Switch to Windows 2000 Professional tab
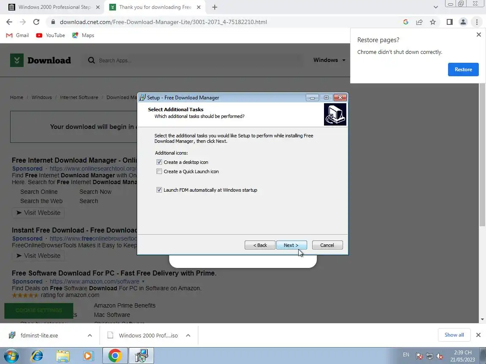Screen dimensions: 486x364 pyautogui.click(x=54, y=7)
